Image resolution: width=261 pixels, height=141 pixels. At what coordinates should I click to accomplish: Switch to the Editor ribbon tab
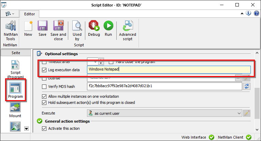click(29, 14)
